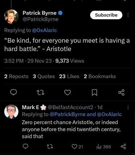This screenshot has height=155, width=135.
Task: Bookmark Patrick Byrne's tweet
Action: tap(94, 93)
